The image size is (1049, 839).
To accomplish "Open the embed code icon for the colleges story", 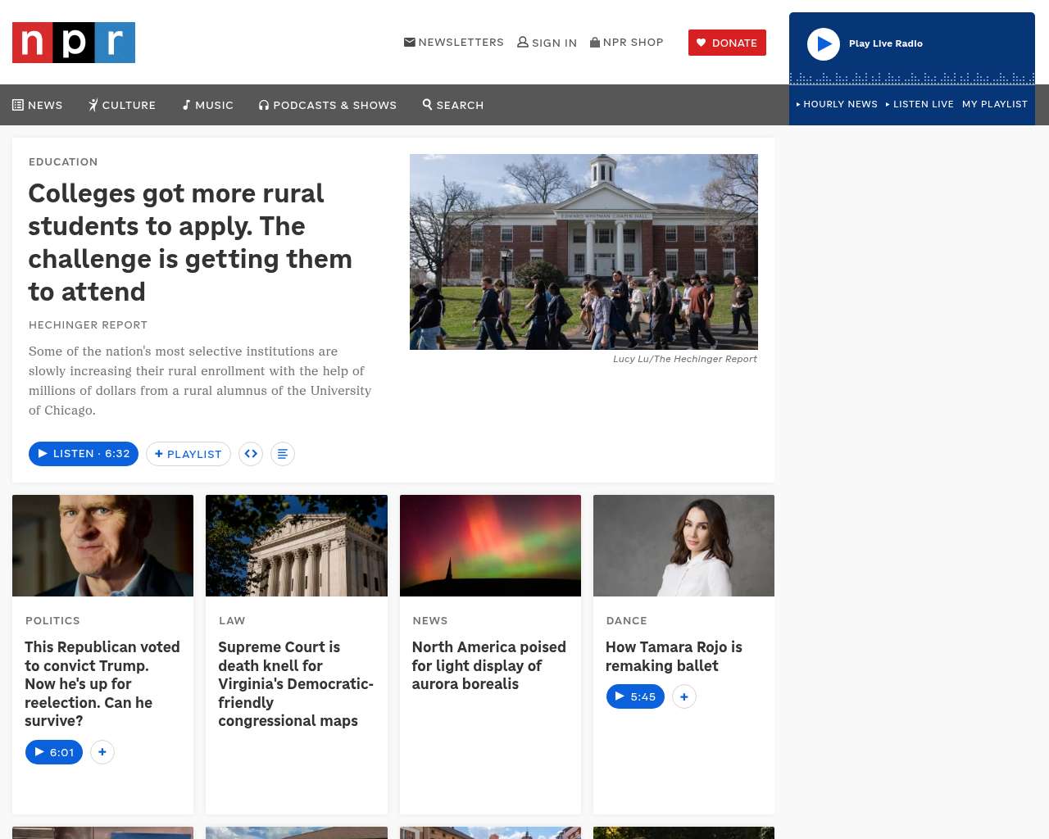I will coord(251,454).
